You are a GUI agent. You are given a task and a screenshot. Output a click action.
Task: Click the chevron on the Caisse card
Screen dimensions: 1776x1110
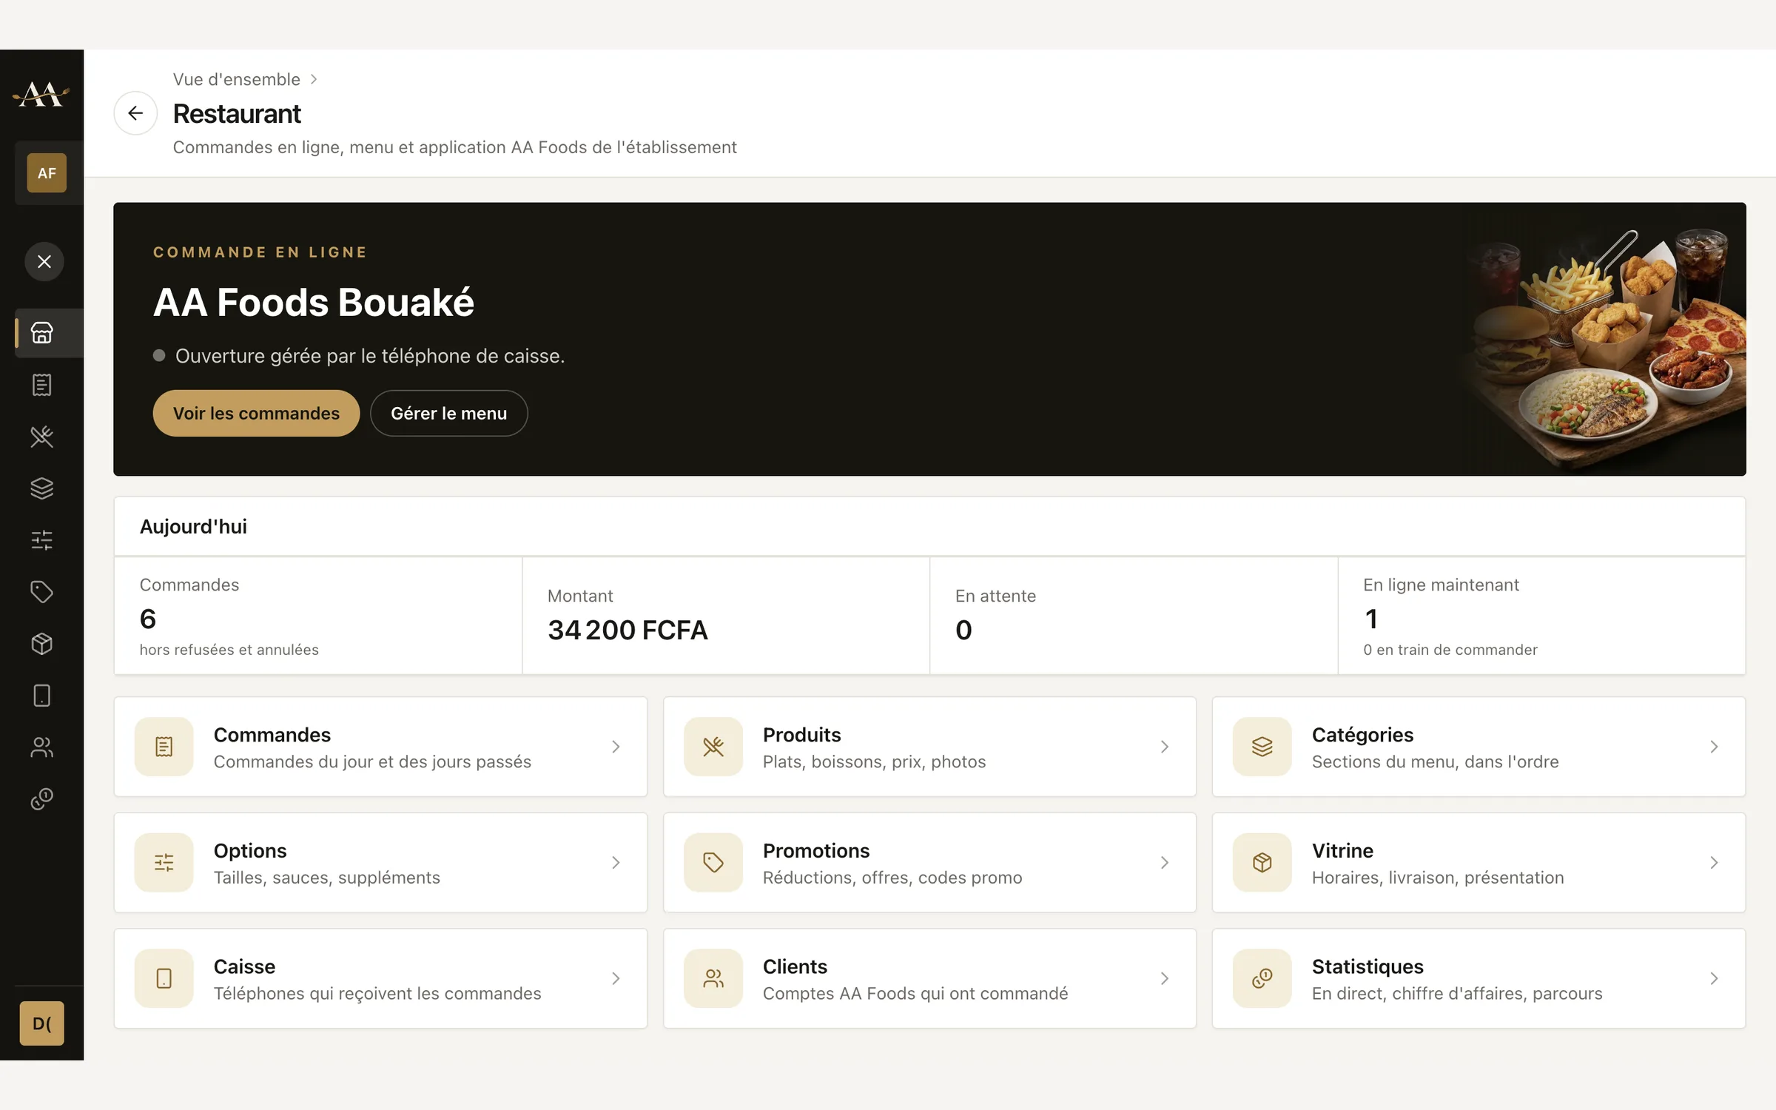pos(616,978)
